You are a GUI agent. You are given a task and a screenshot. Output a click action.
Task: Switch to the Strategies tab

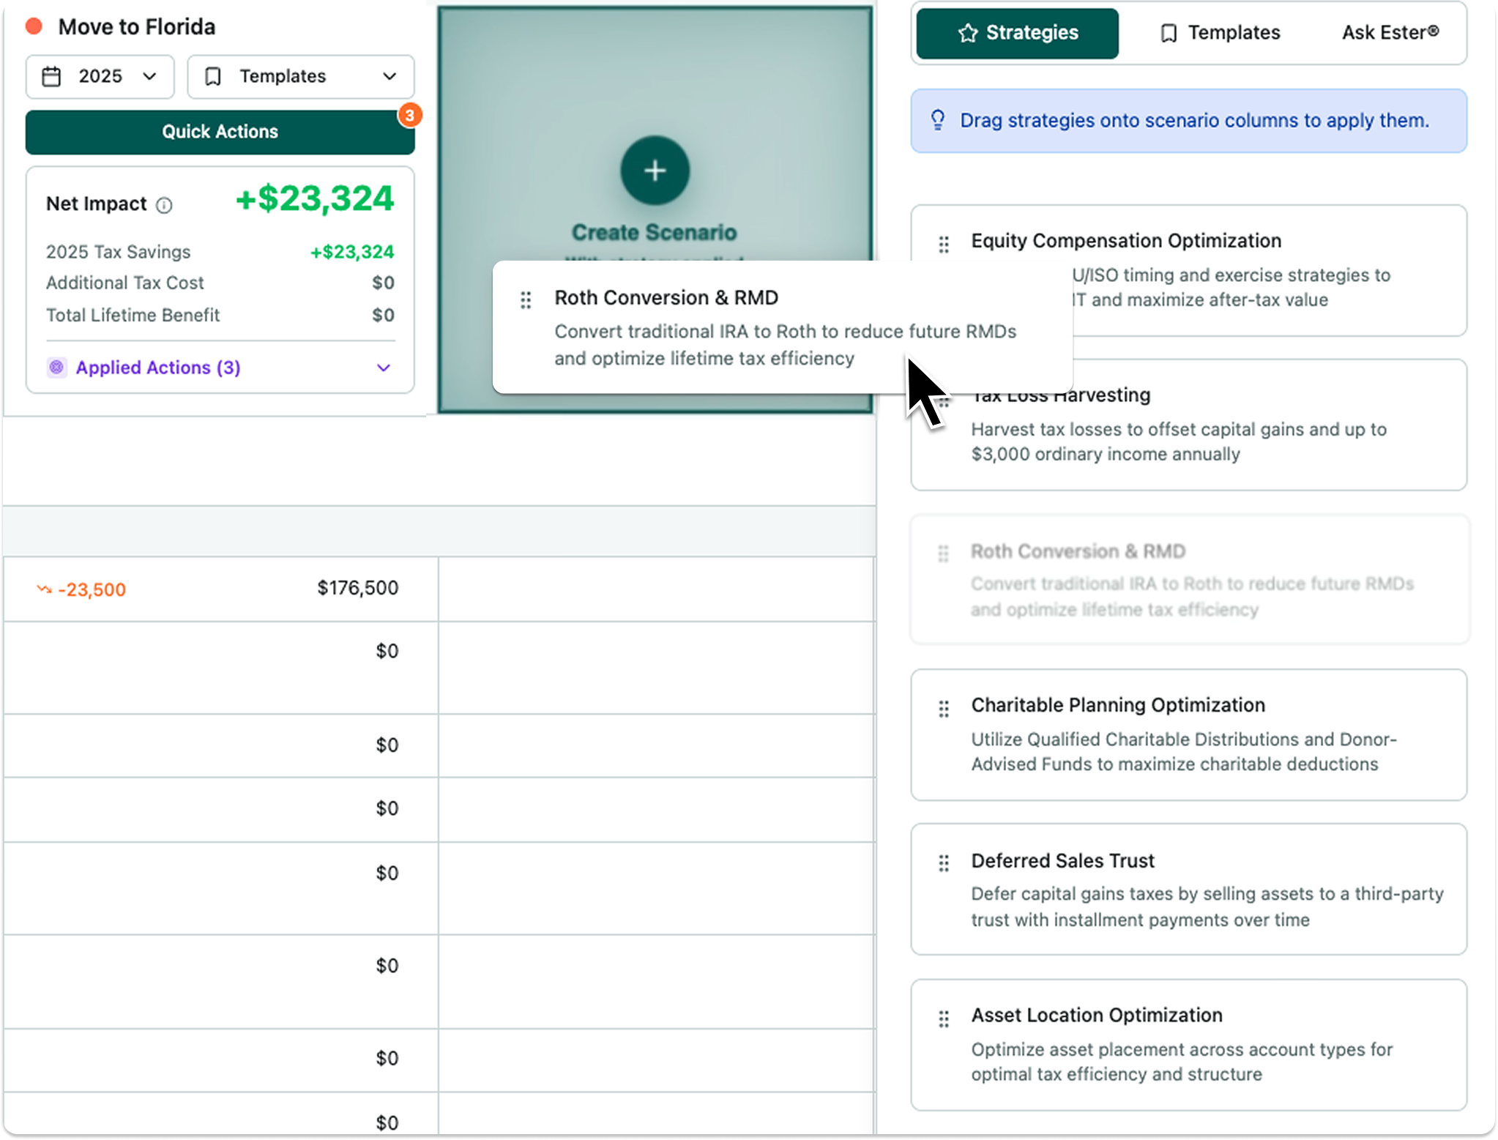[1017, 33]
